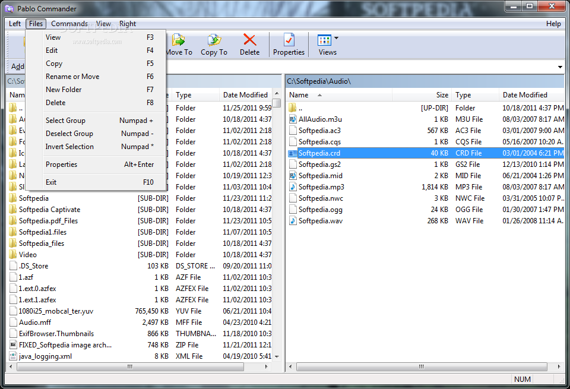570x389 pixels.
Task: Select ExifBrowser.Thumbnails file
Action: (56, 333)
